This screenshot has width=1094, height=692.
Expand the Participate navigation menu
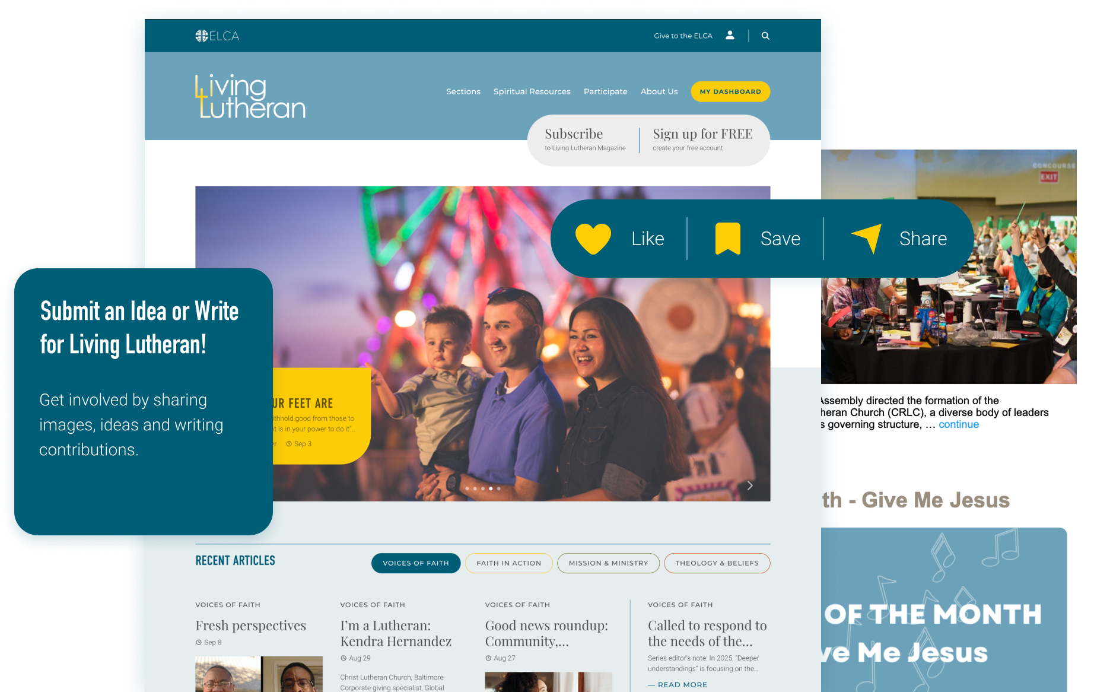[x=605, y=91]
